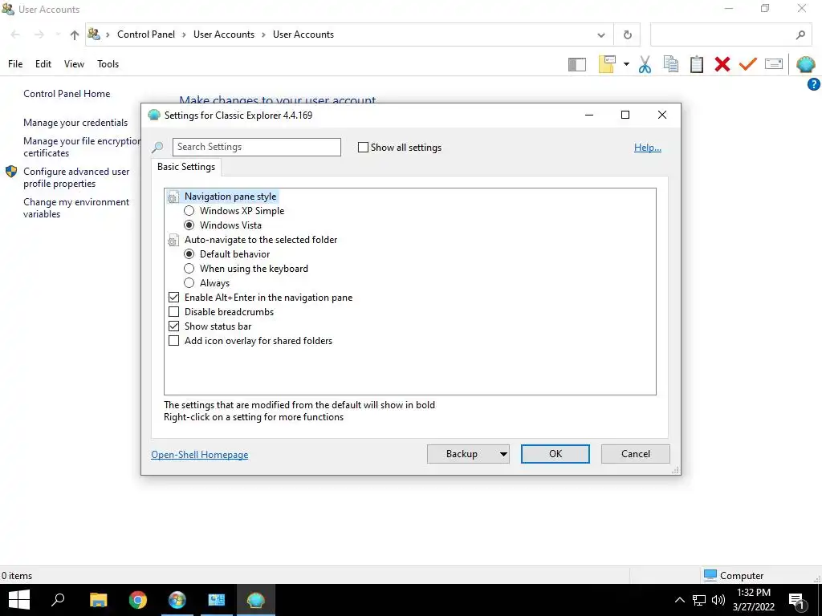This screenshot has height=616, width=822.
Task: Click Configure advanced user profile properties
Action: click(x=76, y=177)
